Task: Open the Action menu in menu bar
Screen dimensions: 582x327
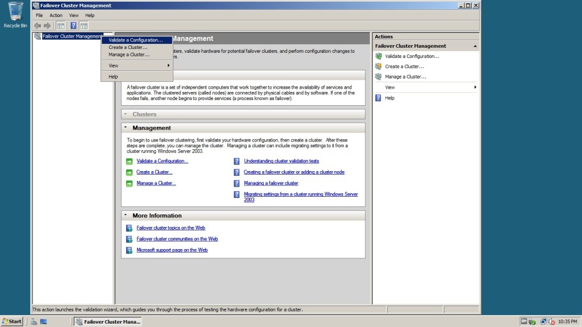Action: tap(56, 15)
